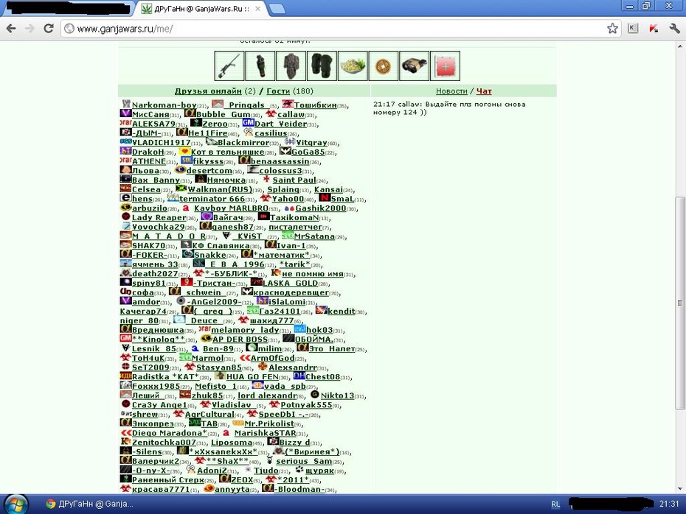Click Chrome taskbar button ДРуГаНн @ Ganja
The height and width of the screenshot is (514, 686).
click(x=90, y=504)
